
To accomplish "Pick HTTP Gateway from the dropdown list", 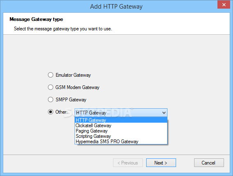I will coord(121,120).
